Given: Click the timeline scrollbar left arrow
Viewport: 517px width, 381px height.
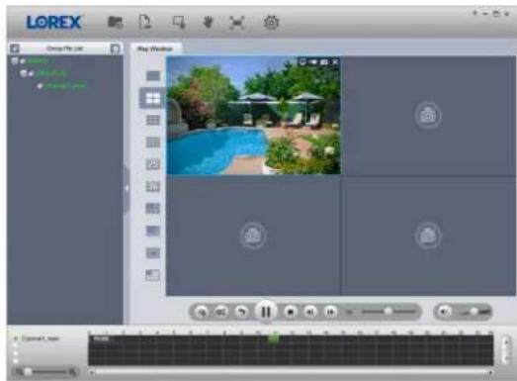Looking at the screenshot, I should [91, 372].
